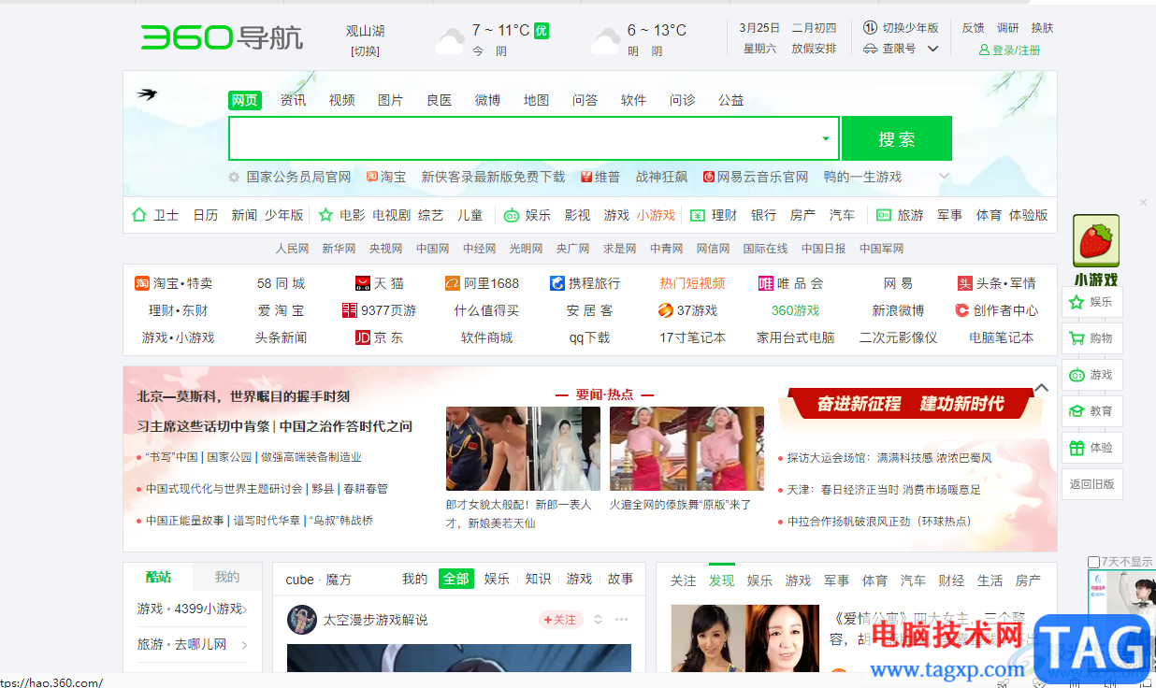
Task: Open 游戏 in the right sidebar
Action: pos(1092,375)
